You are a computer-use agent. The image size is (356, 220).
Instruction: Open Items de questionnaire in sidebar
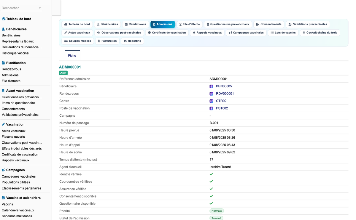coord(18,103)
